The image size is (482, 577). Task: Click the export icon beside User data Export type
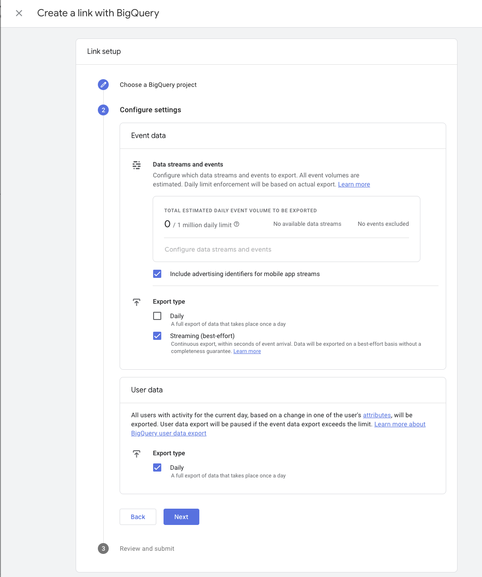(x=136, y=453)
